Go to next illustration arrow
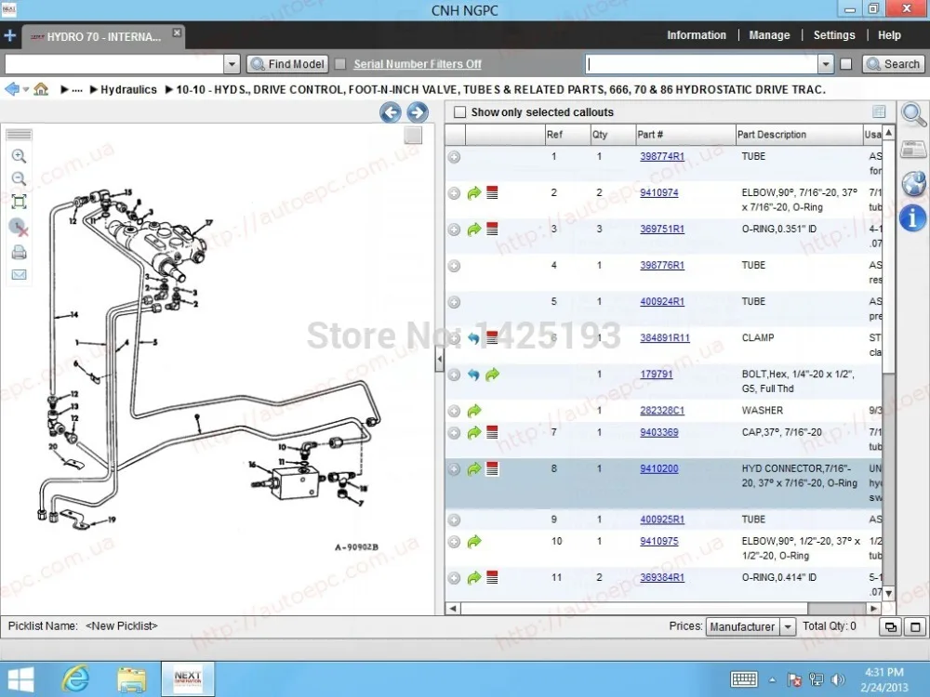 [x=417, y=112]
